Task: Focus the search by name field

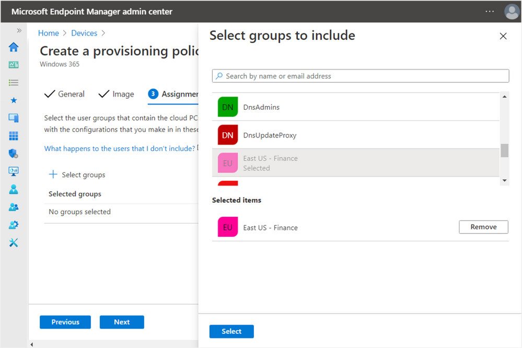Action: click(361, 76)
